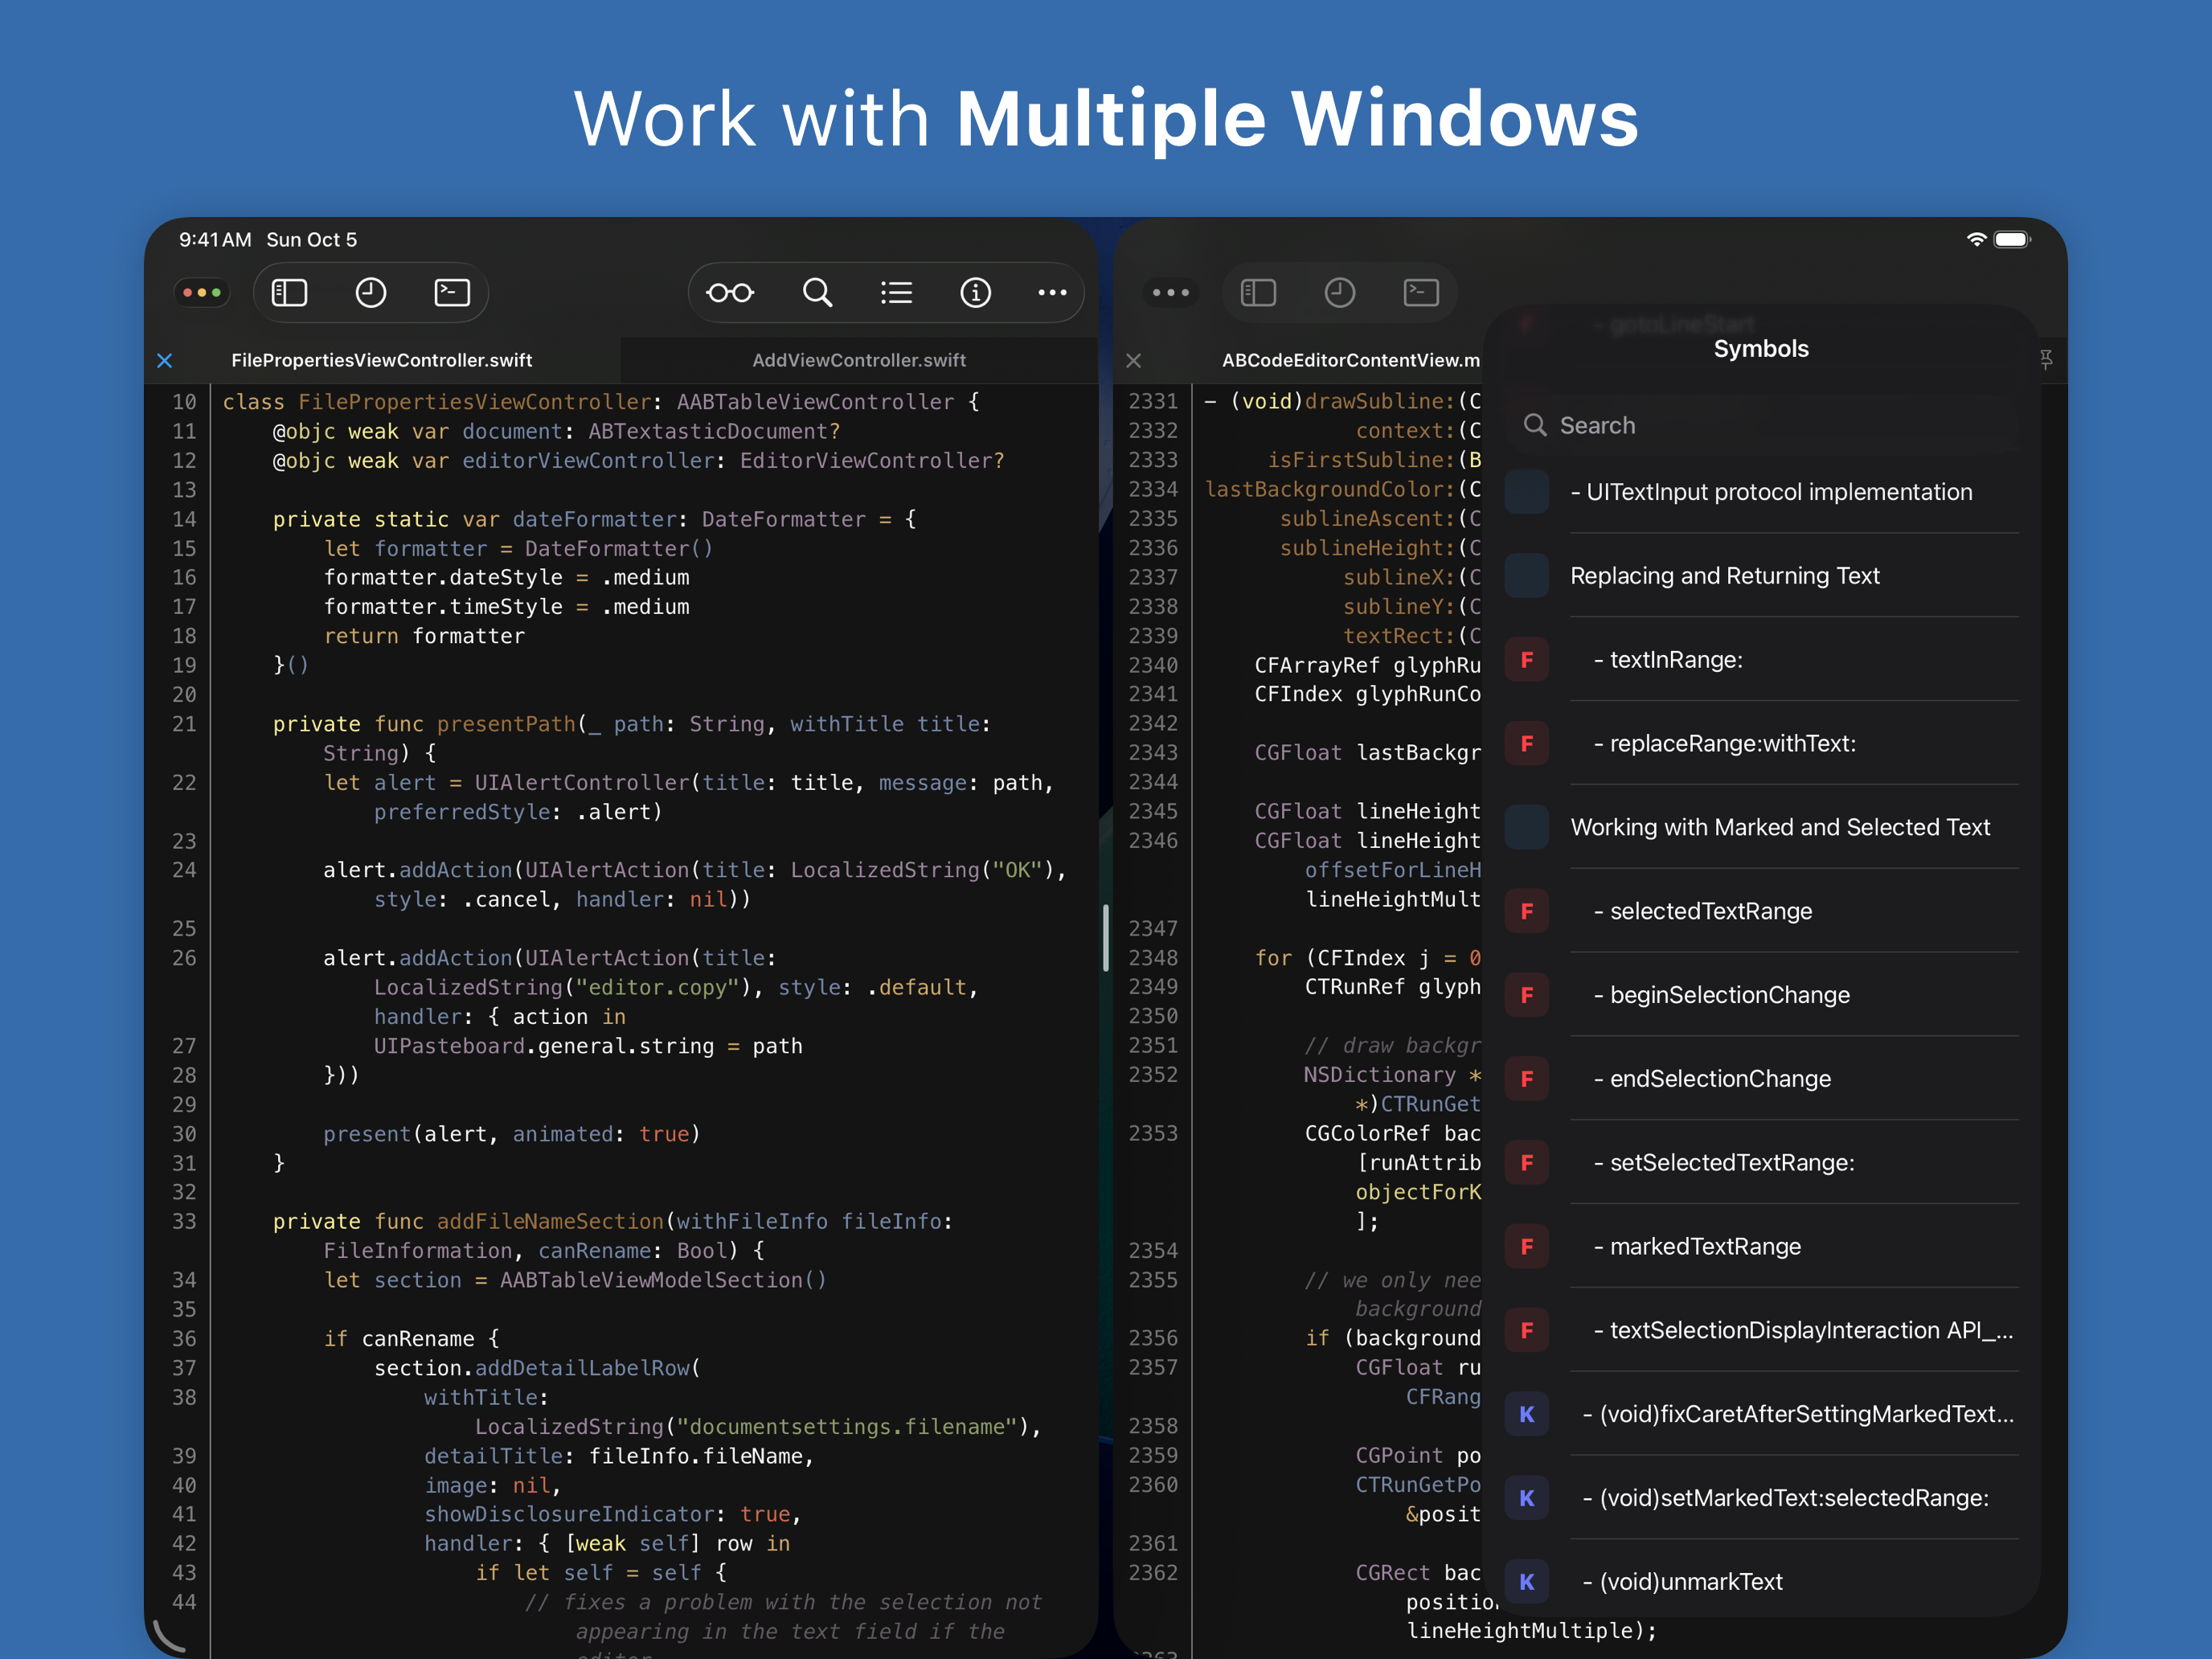Select the ABCodeEditorContentView.m tab

(1350, 360)
